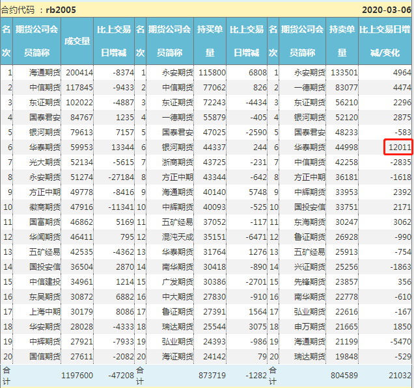
Task: Click volume value 79613 for 银河期货
Action: 81,133
